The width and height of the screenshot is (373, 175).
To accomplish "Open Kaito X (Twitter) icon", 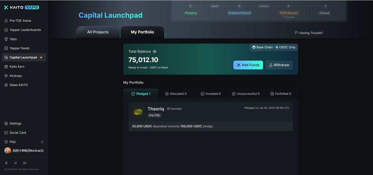I will tap(7, 163).
